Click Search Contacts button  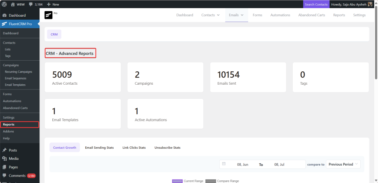click(x=316, y=4)
